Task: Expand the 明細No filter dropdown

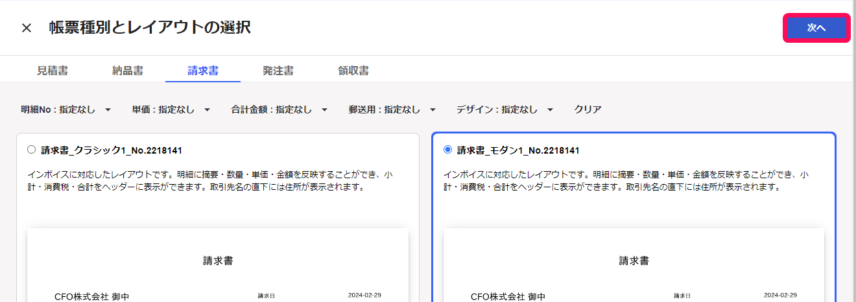Action: (x=66, y=110)
